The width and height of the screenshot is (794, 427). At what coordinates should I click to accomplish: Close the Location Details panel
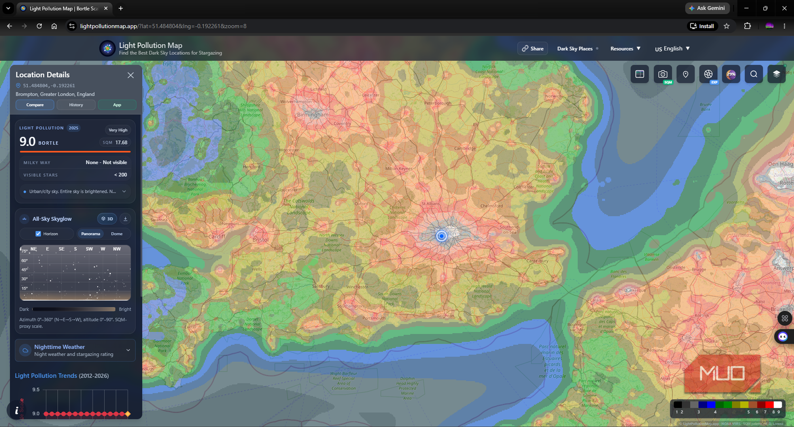[131, 75]
